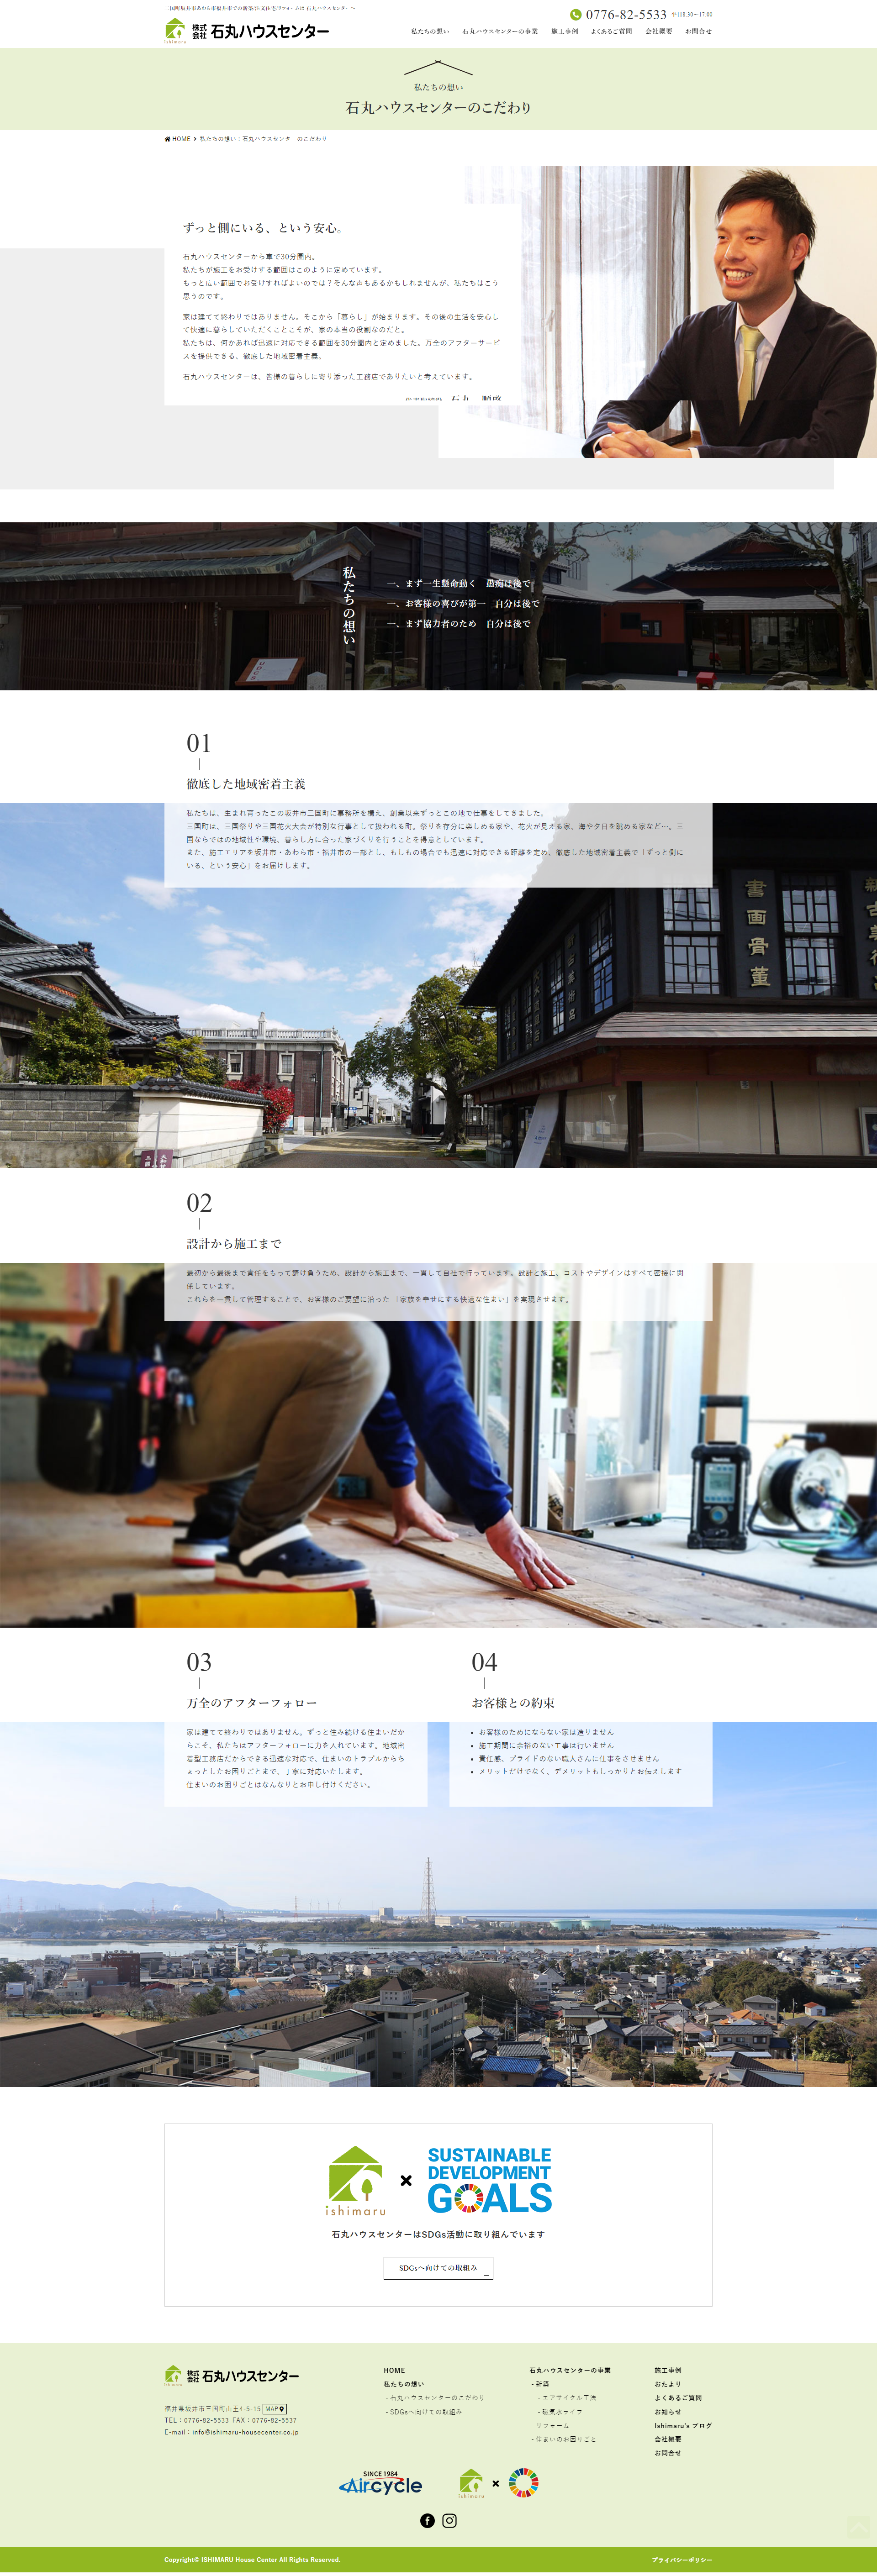Click the プライバシーポリシー link in footer
Viewport: 877px width, 2576px height.
coord(681,2559)
